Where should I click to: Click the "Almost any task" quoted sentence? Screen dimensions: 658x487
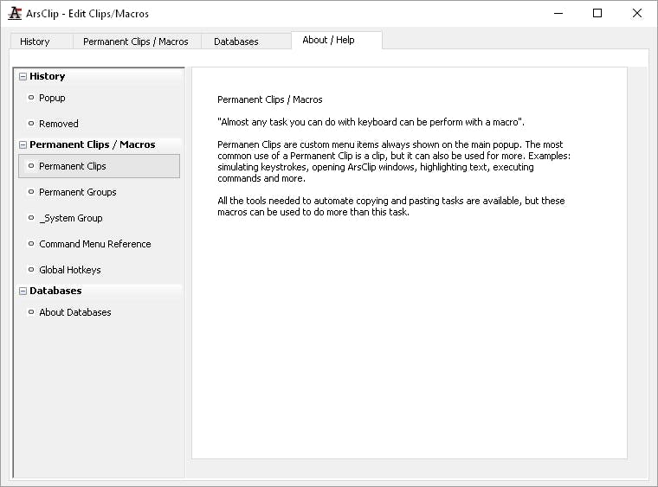371,122
